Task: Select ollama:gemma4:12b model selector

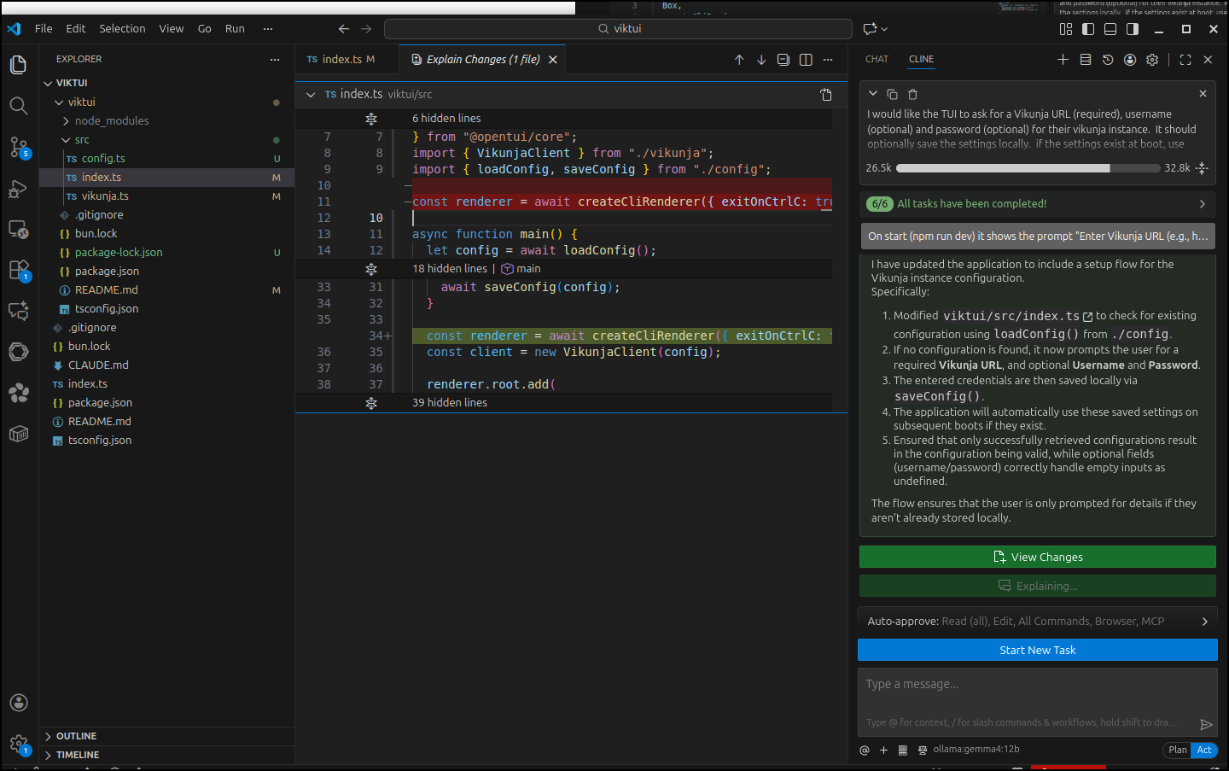Action: pos(976,750)
